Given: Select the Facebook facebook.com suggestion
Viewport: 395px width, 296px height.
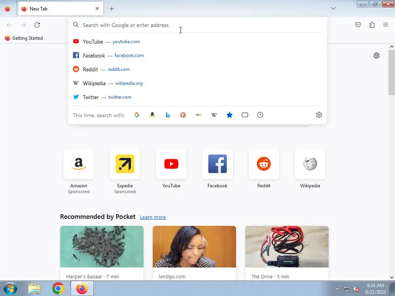Looking at the screenshot, I should tap(197, 55).
